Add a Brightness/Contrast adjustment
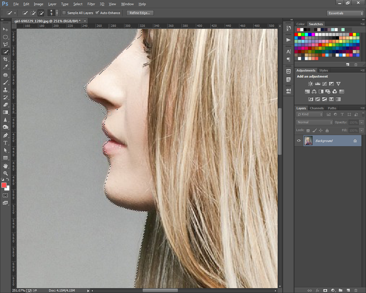Image resolution: width=366 pixels, height=293 pixels. point(310,84)
